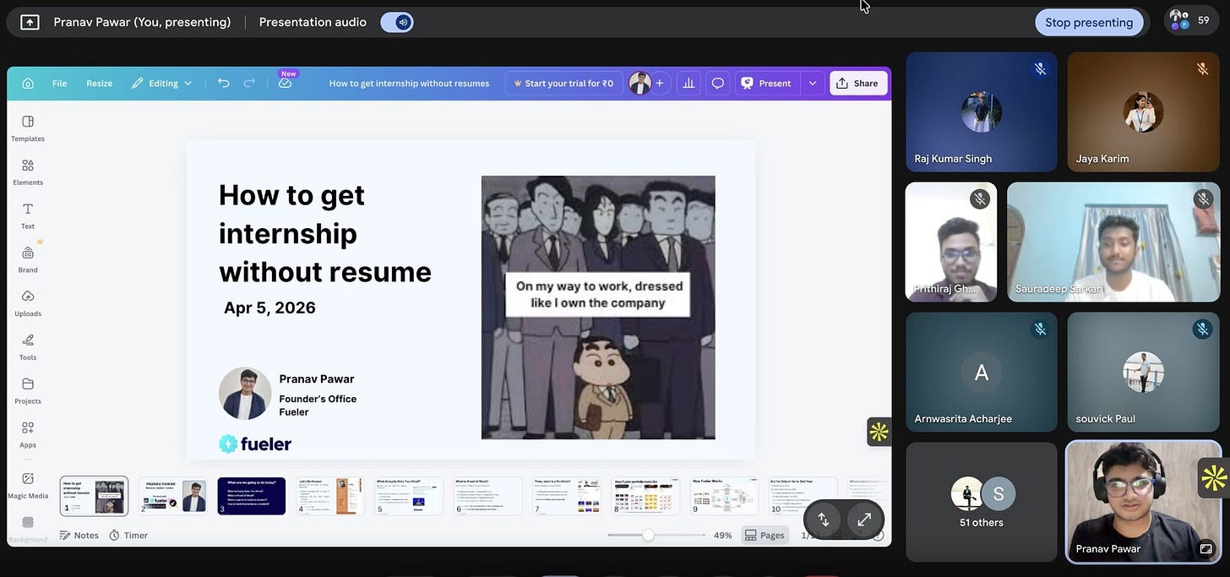Open Magic Media sidebar panel
Viewport: 1230px width, 577px height.
tap(28, 485)
